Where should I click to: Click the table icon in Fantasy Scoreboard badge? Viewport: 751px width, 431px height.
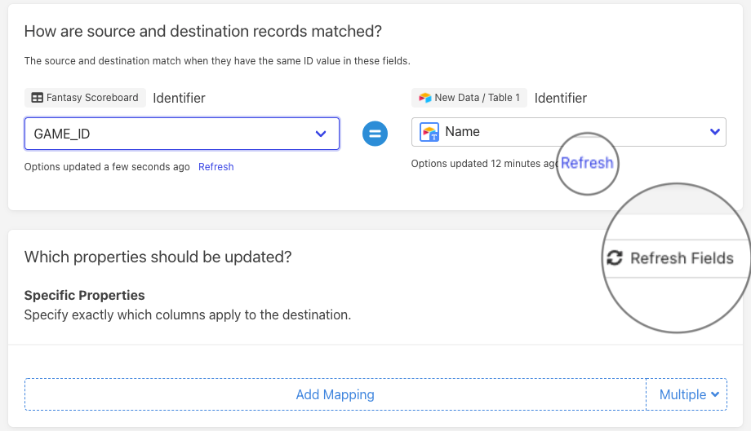tap(37, 98)
